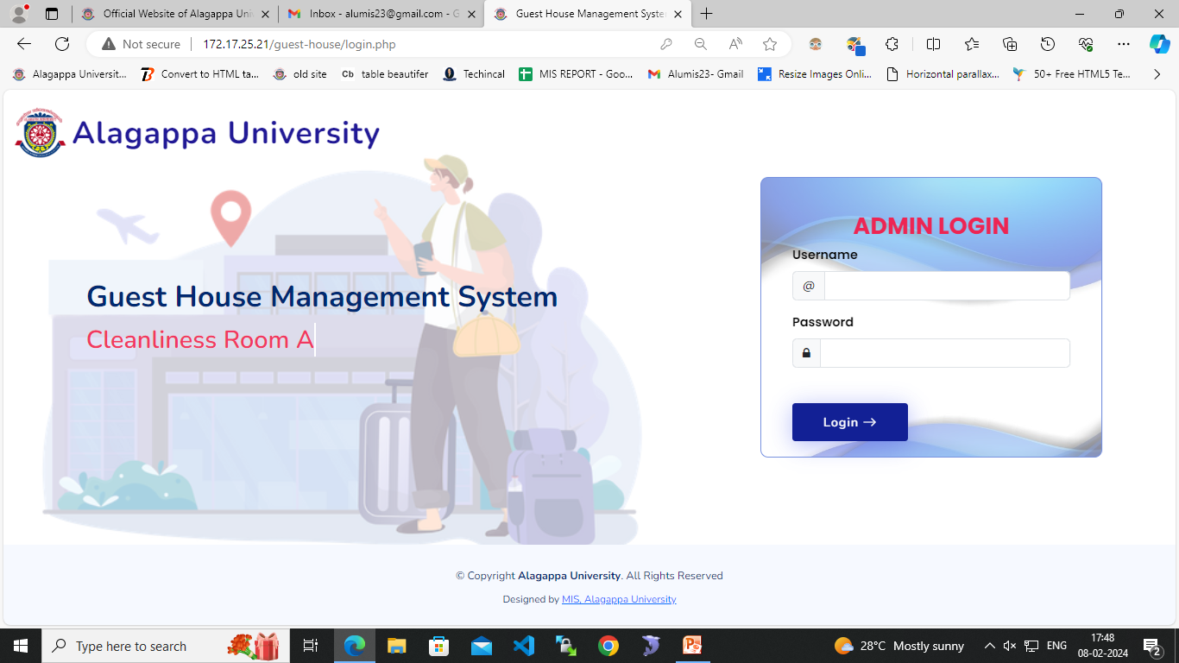Open the tab actions menu icon

pyautogui.click(x=52, y=14)
